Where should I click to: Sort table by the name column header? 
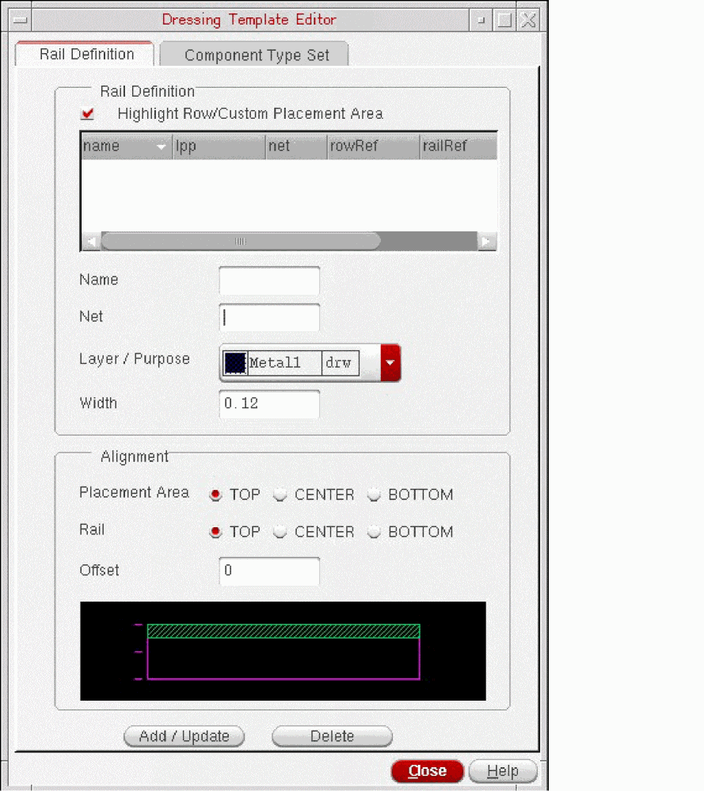[126, 146]
